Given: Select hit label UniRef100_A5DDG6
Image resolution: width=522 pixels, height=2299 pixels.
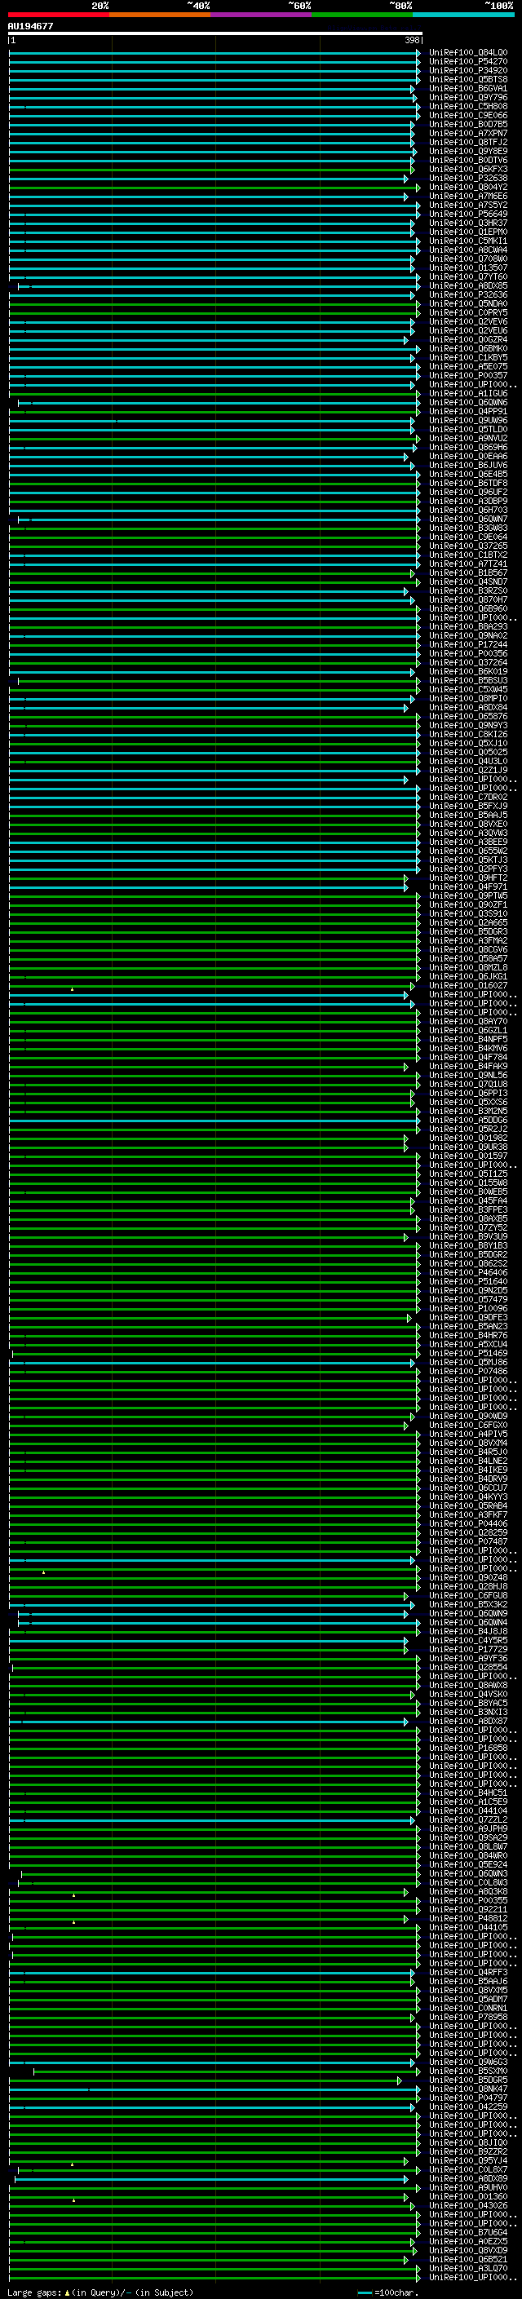Looking at the screenshot, I should click(x=468, y=1120).
